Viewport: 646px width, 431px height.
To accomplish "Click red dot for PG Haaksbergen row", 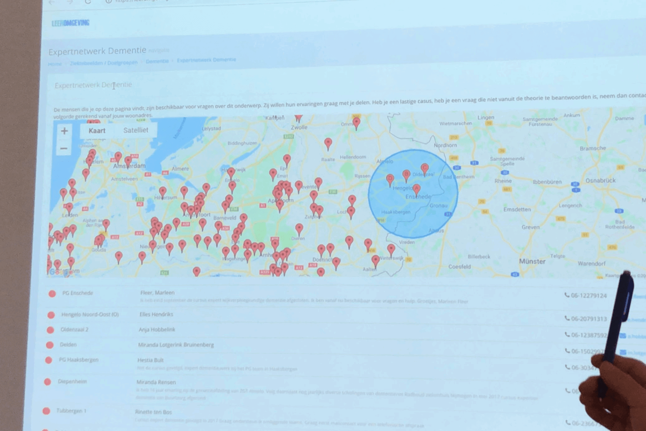I will 49,360.
